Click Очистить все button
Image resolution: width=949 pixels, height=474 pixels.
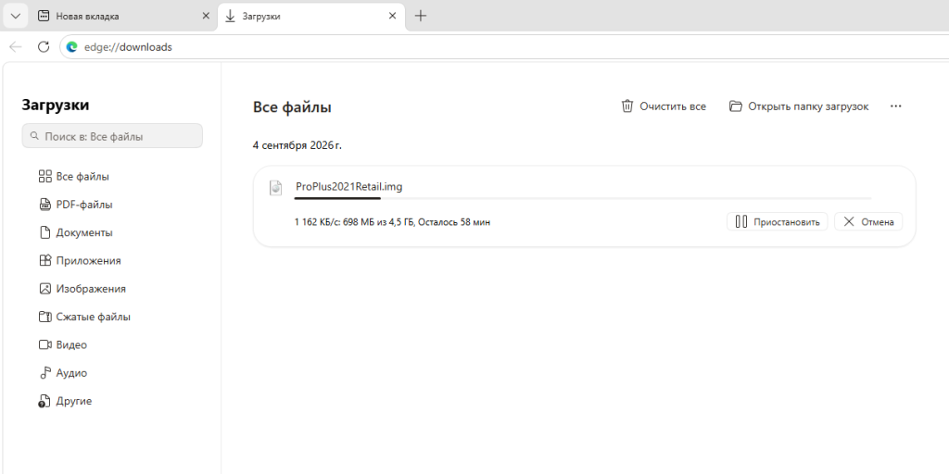coord(664,106)
